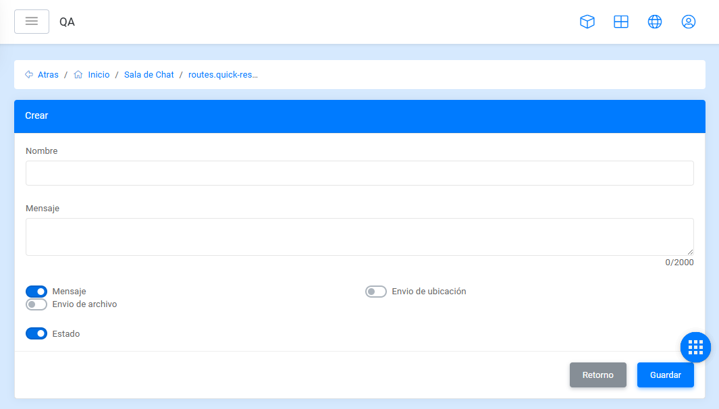Open the four-square grid icon in header
This screenshot has width=719, height=409.
pos(621,22)
